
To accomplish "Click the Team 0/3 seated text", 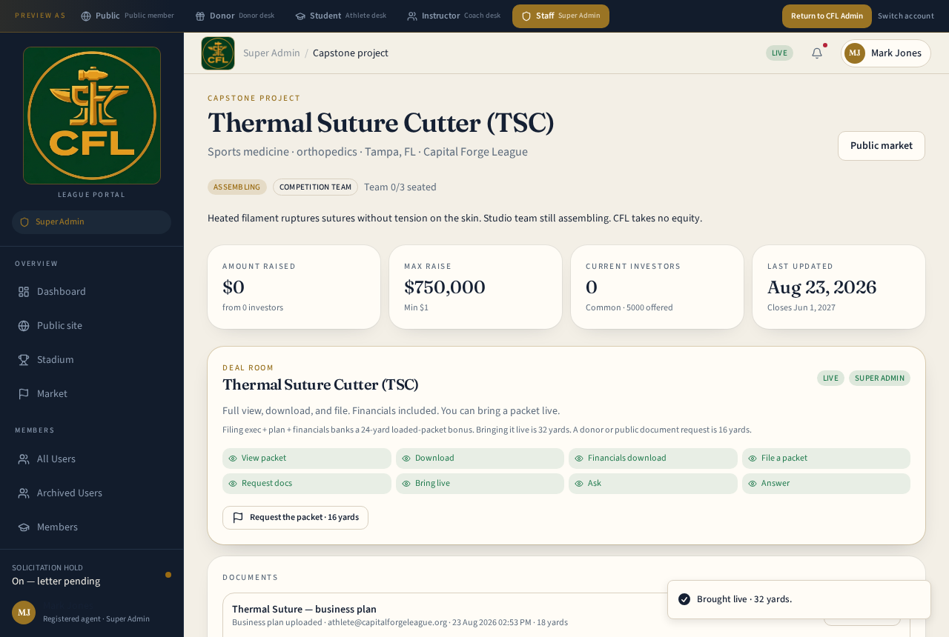I will coord(400,187).
